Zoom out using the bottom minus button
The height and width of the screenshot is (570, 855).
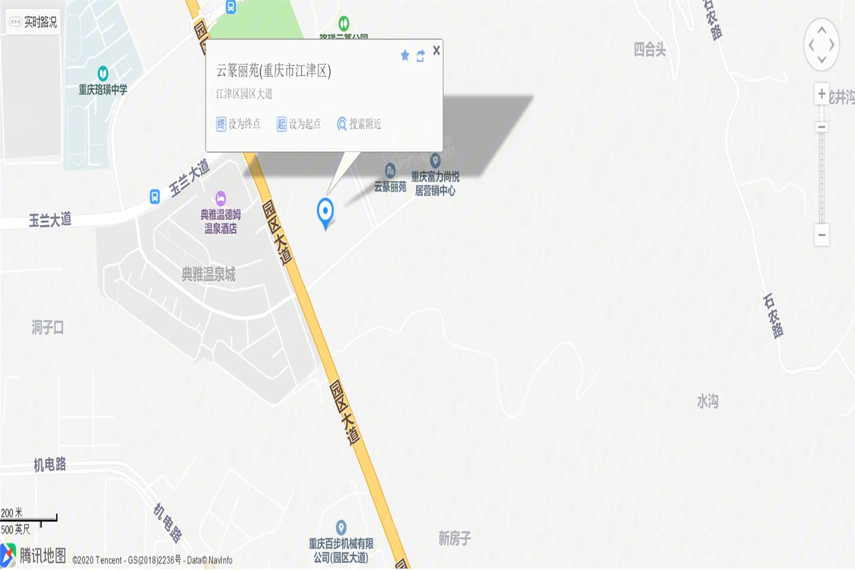pos(822,235)
